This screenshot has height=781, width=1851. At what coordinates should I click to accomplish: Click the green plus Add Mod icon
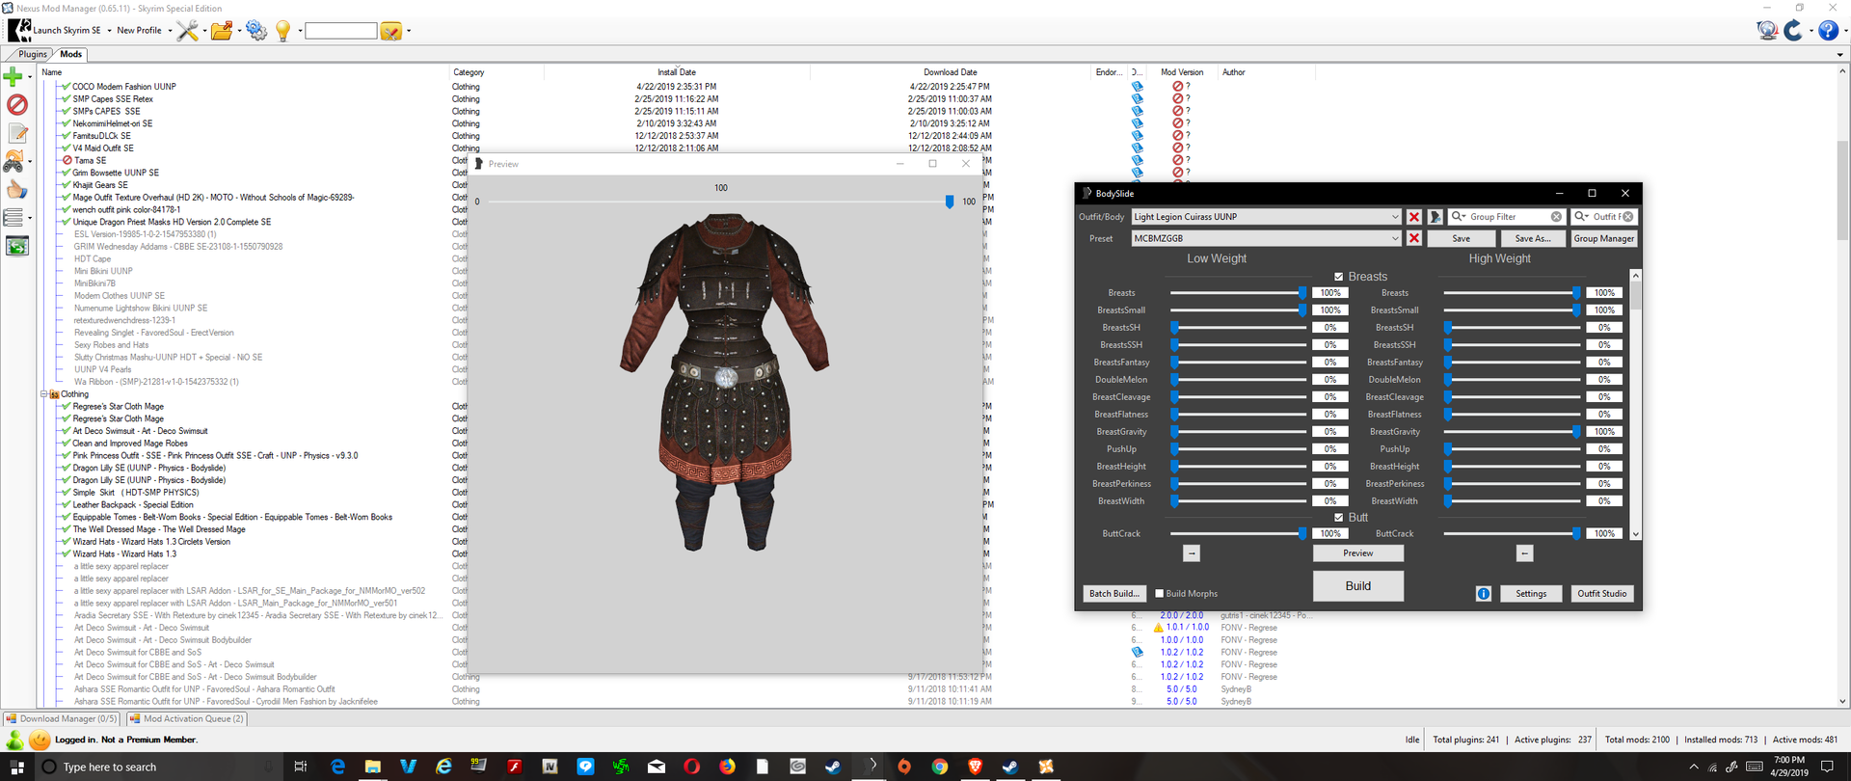point(13,76)
